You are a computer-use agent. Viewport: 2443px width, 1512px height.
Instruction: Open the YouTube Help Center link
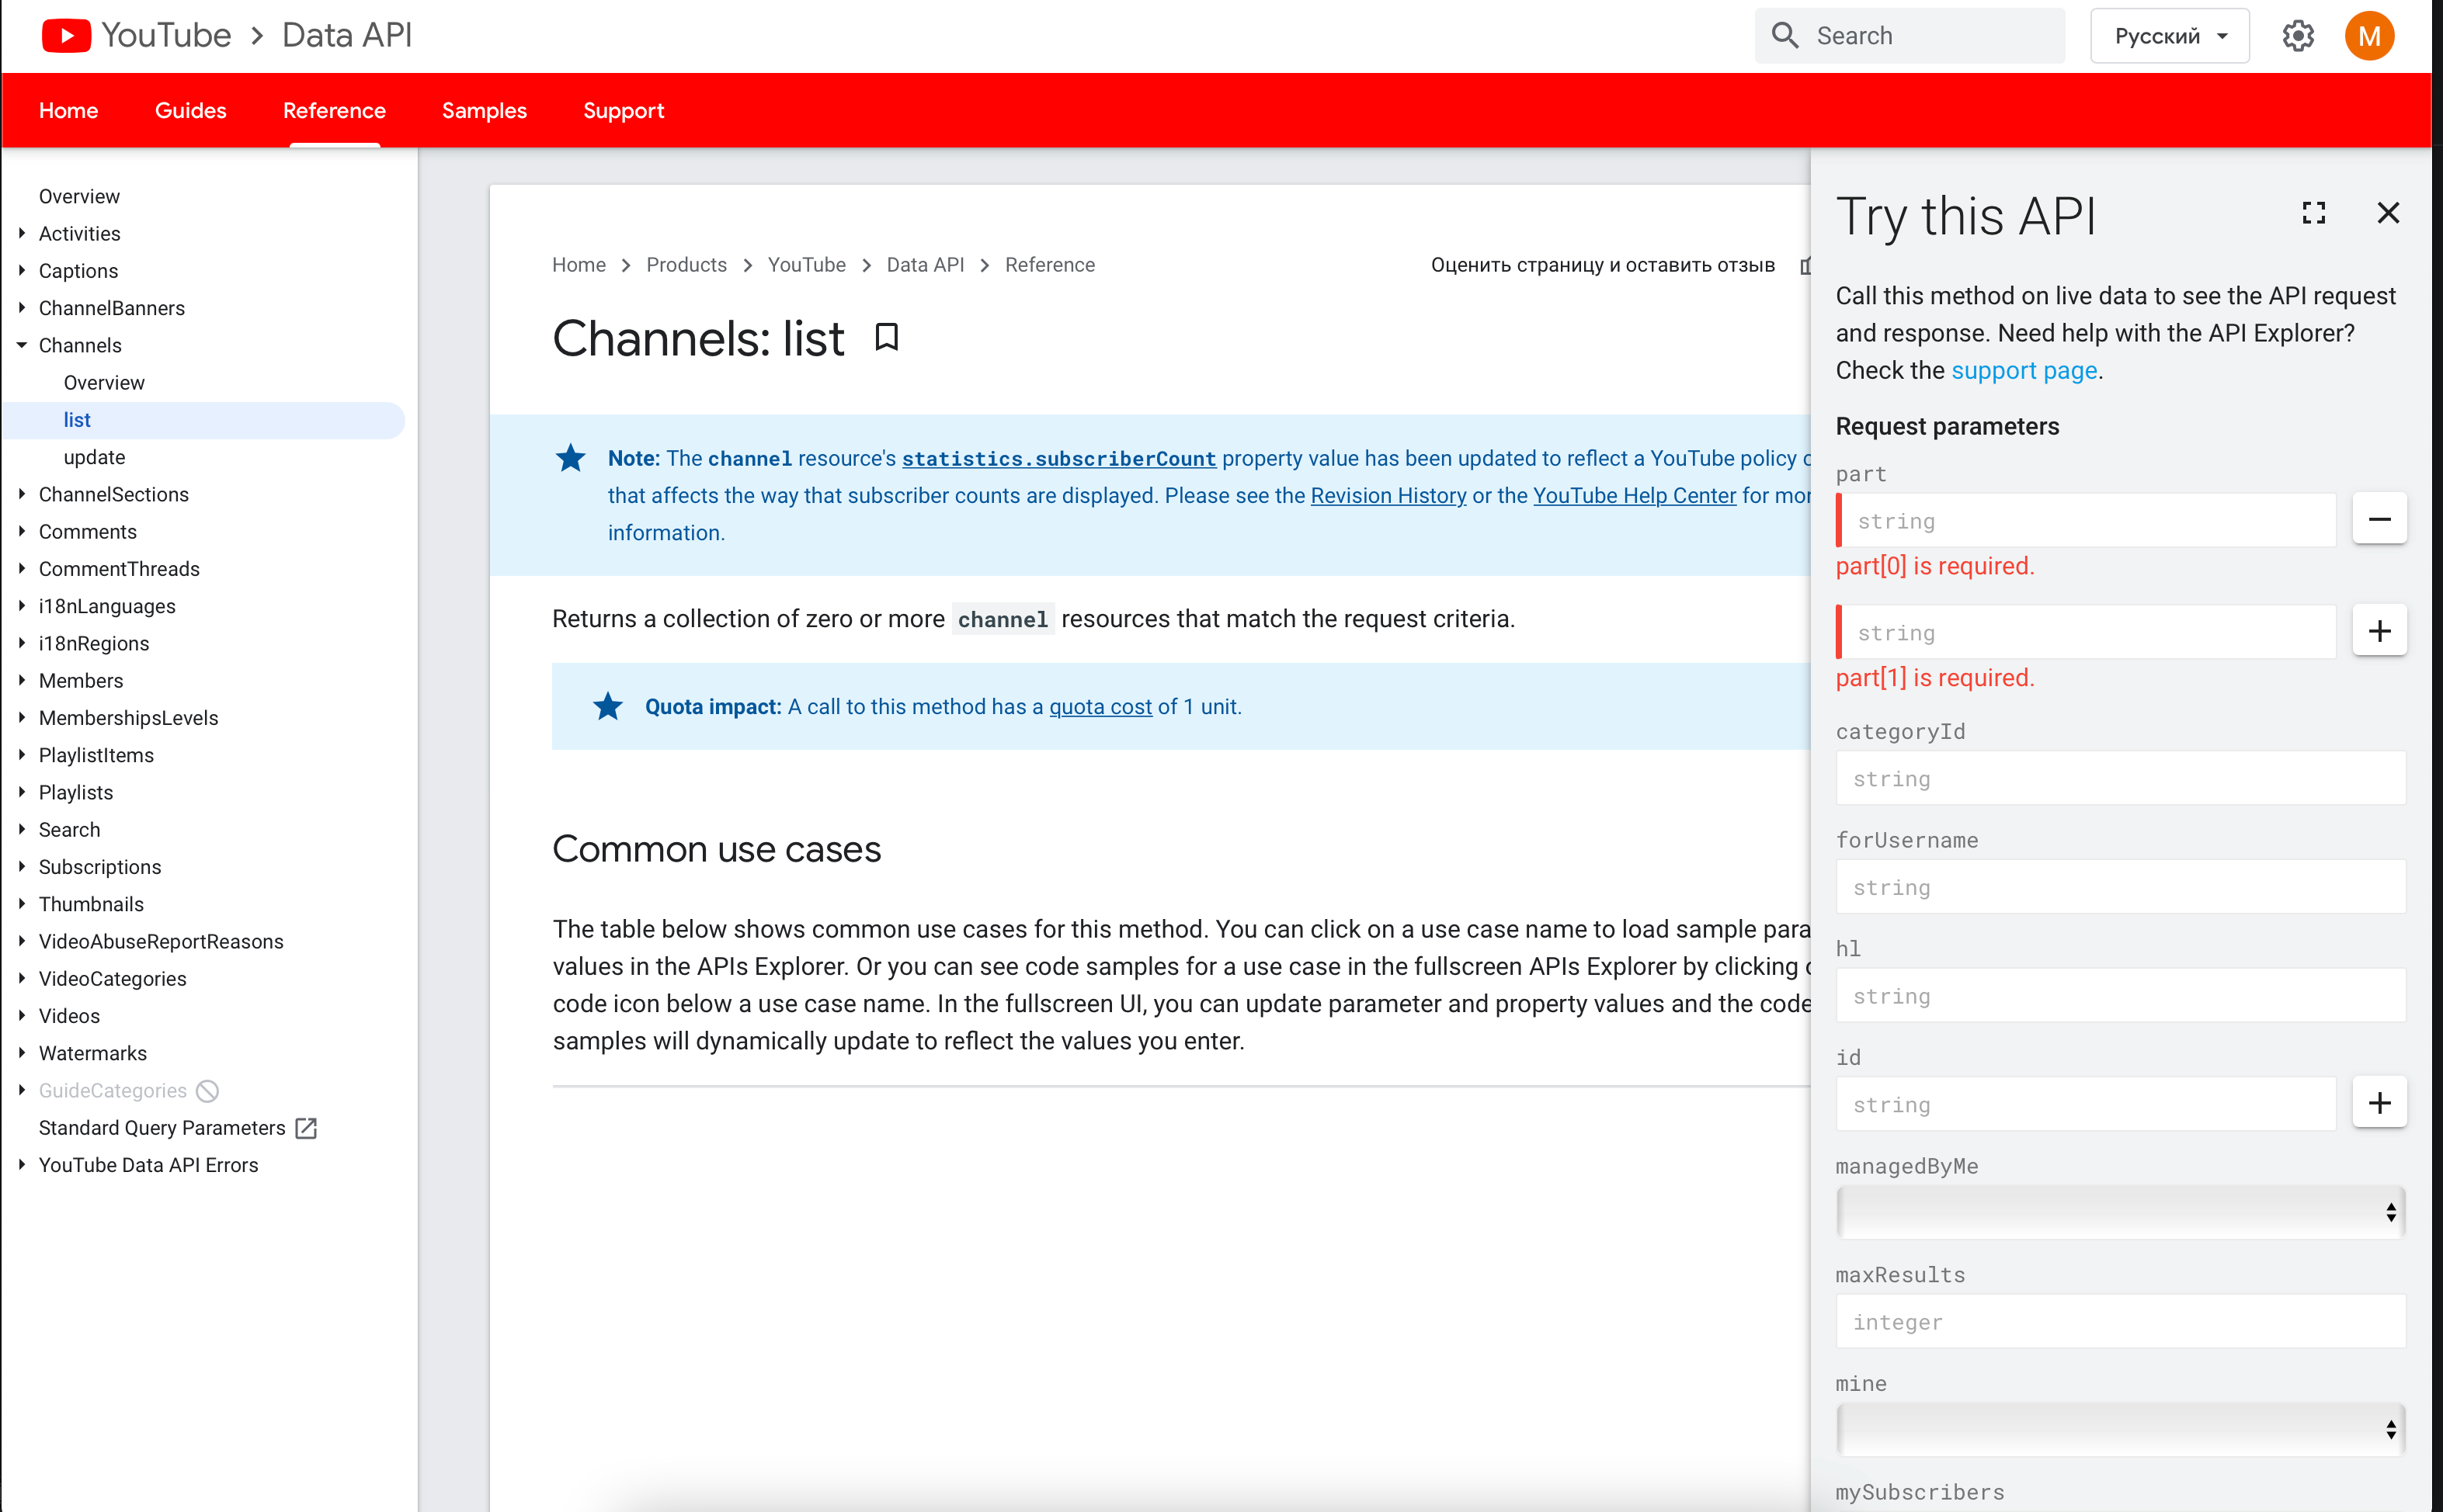(x=1634, y=495)
